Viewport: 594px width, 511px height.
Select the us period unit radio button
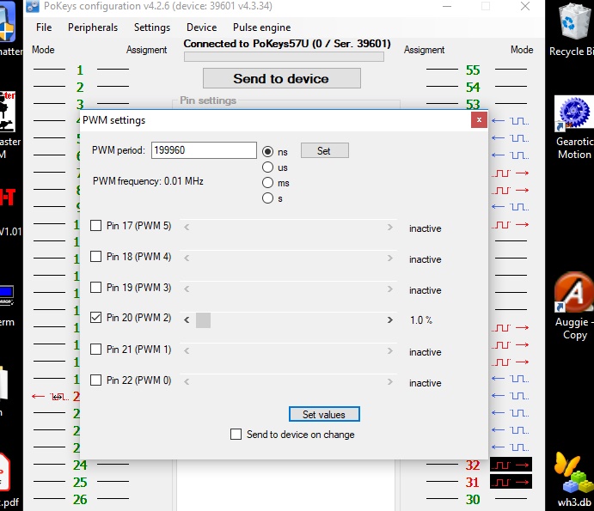click(268, 167)
